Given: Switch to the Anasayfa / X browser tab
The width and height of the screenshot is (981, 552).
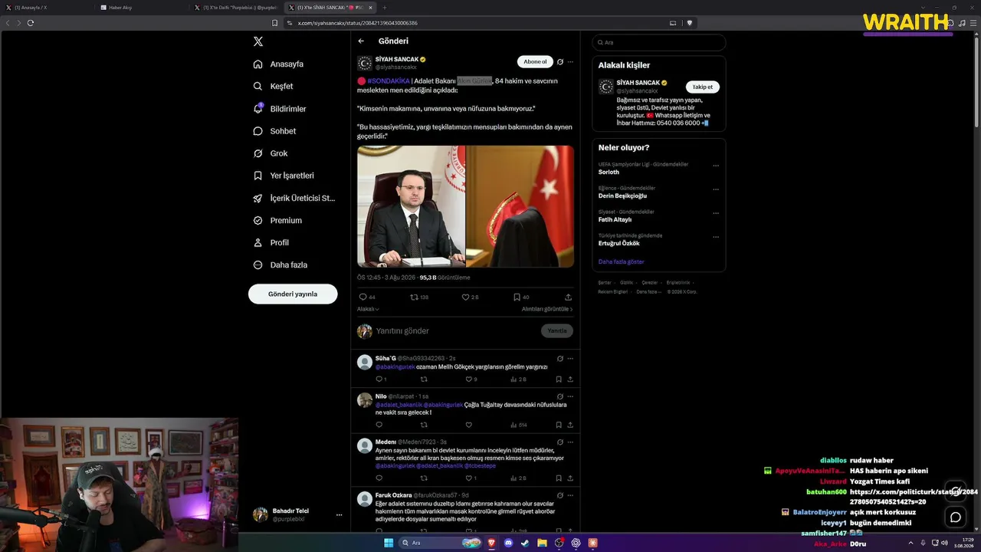Looking at the screenshot, I should click(46, 7).
